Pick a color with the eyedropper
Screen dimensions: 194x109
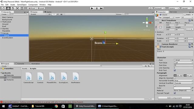pos(192,88)
